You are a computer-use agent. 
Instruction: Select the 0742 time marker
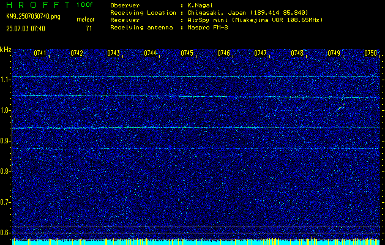pyautogui.click(x=77, y=53)
